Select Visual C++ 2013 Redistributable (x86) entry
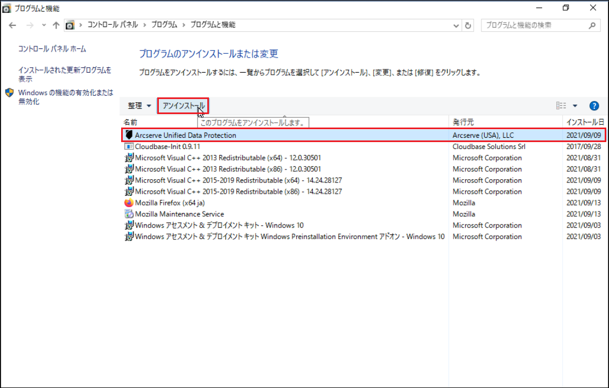The image size is (609, 388). (x=228, y=169)
